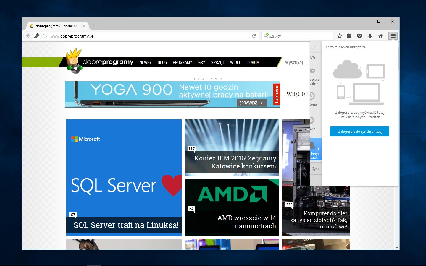Screen dimensions: 426x266
Task: Click the search engine magnifier icon
Action: tap(266, 36)
